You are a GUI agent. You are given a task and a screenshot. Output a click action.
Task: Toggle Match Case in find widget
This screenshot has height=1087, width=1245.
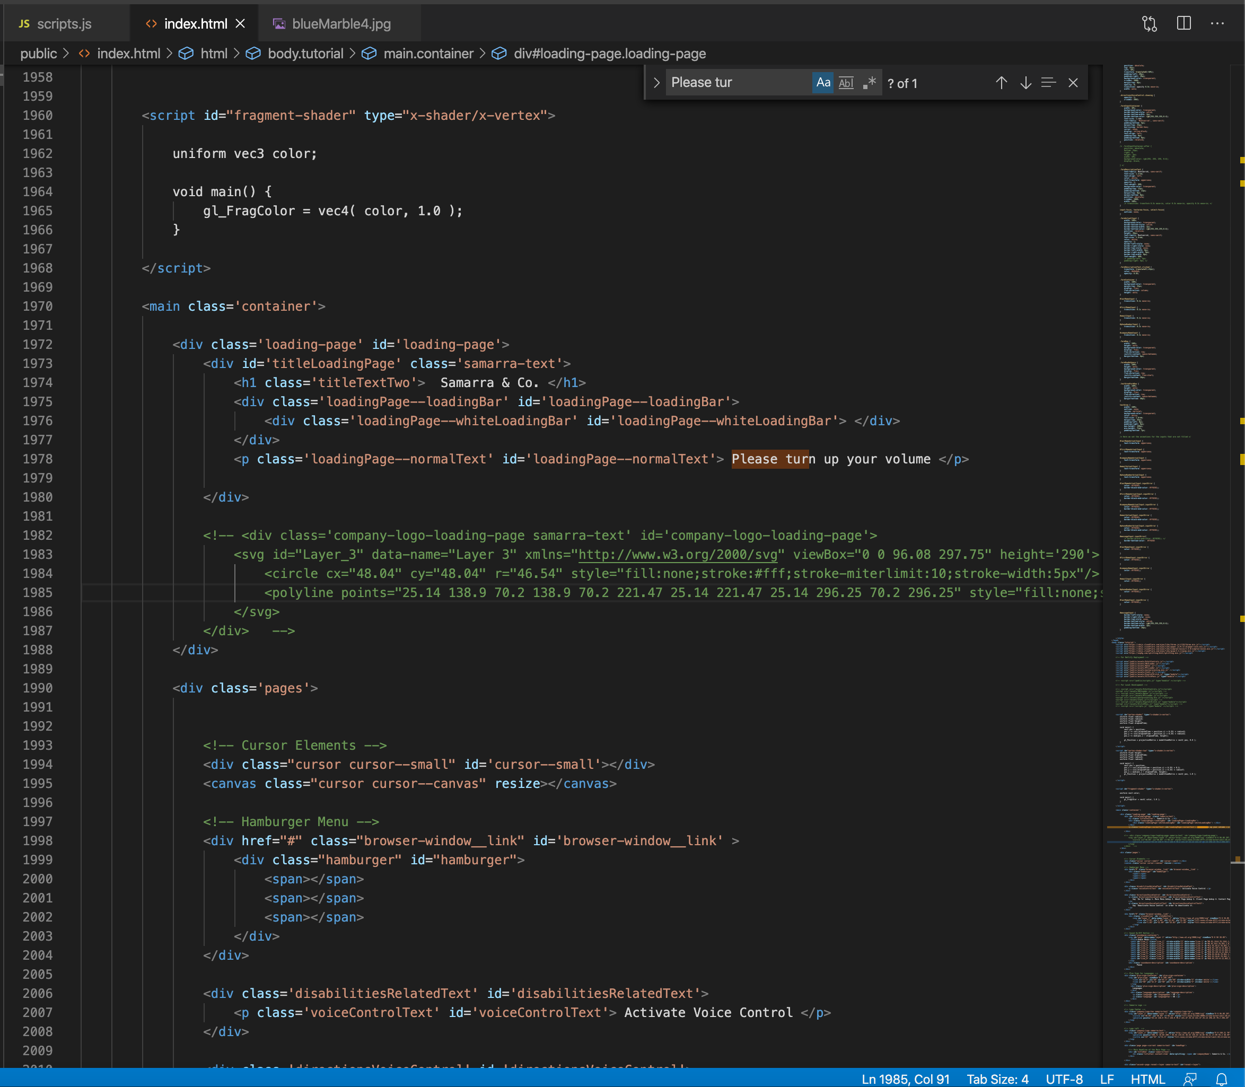coord(823,83)
